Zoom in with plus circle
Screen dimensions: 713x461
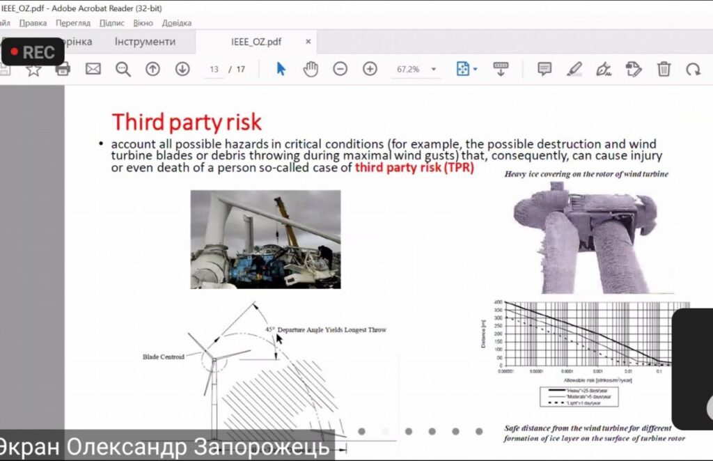[370, 69]
